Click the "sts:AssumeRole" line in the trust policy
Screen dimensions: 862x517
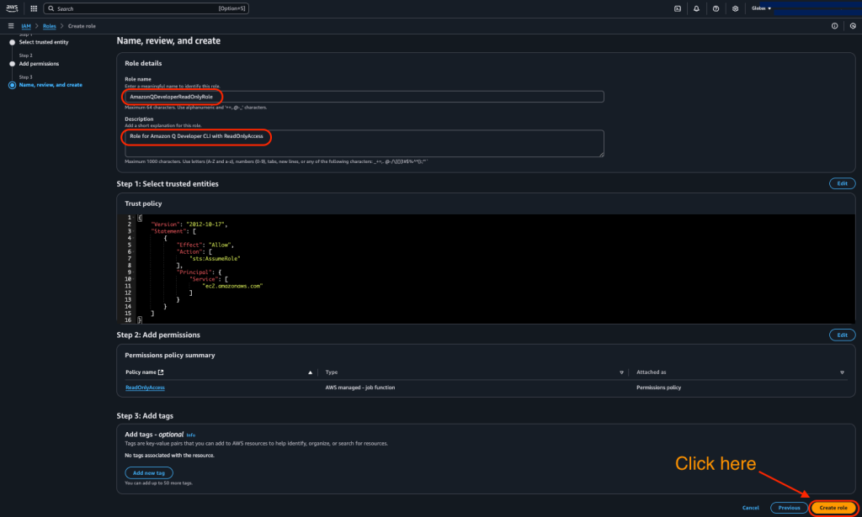tap(215, 259)
